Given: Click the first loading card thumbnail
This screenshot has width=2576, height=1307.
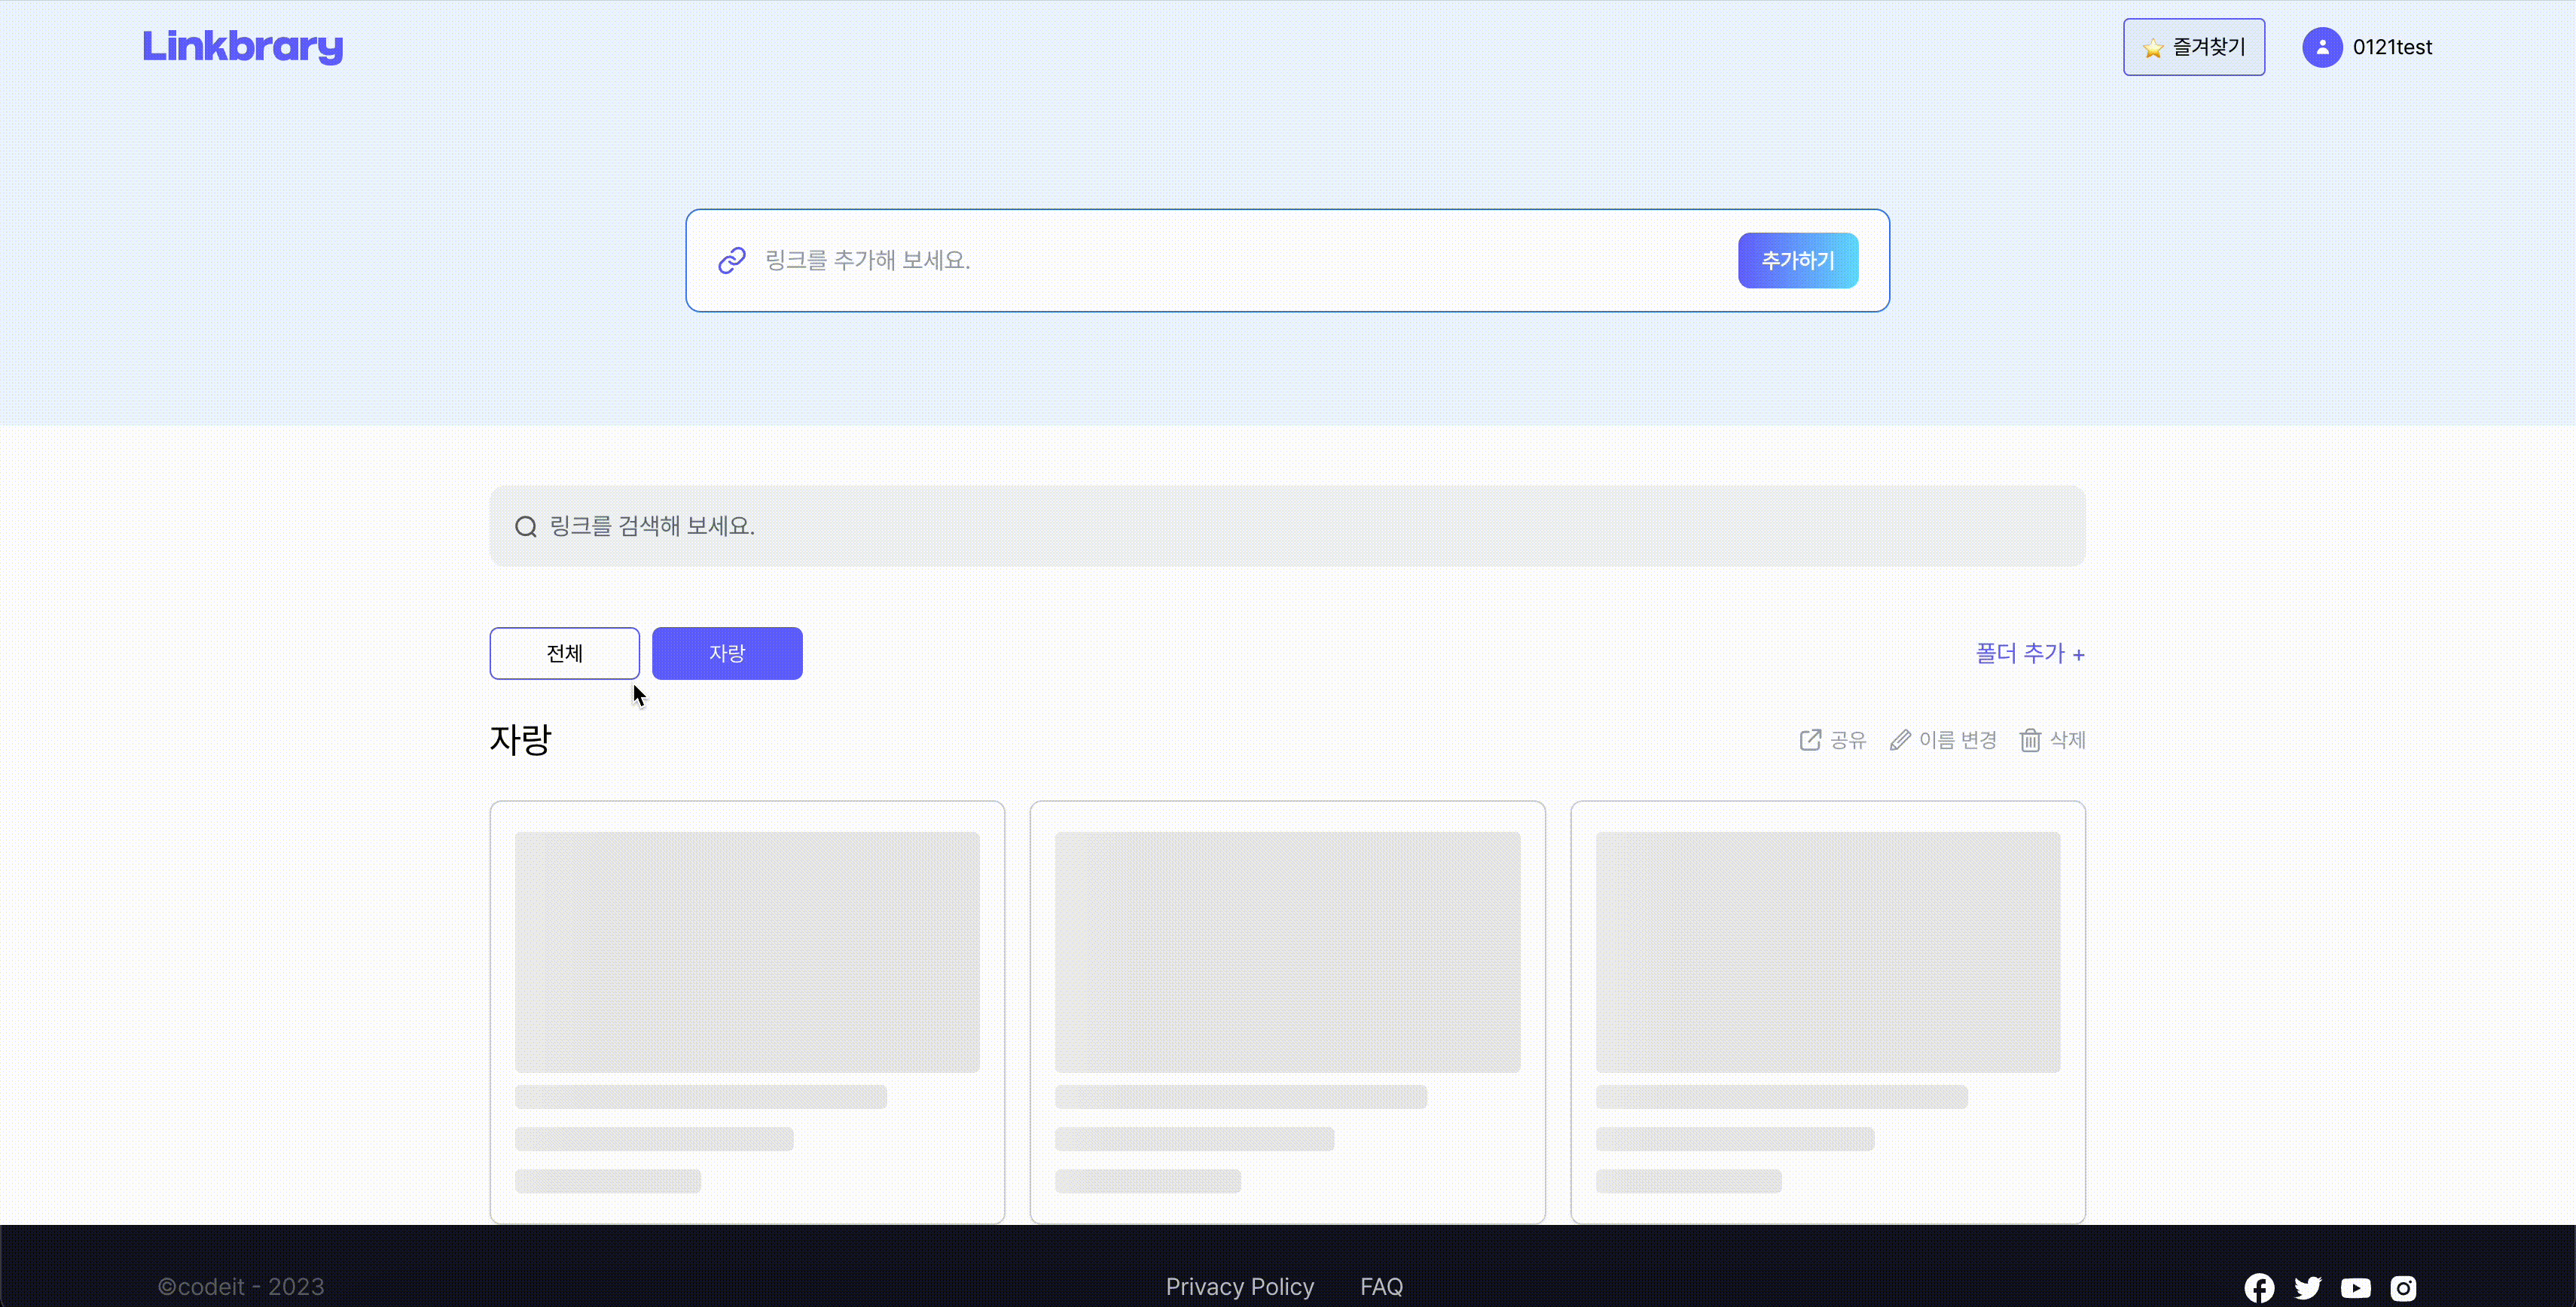Looking at the screenshot, I should click(x=747, y=952).
